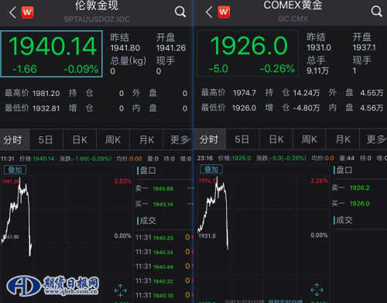
Task: Go back from COMEX黄金 screen
Action: point(209,12)
